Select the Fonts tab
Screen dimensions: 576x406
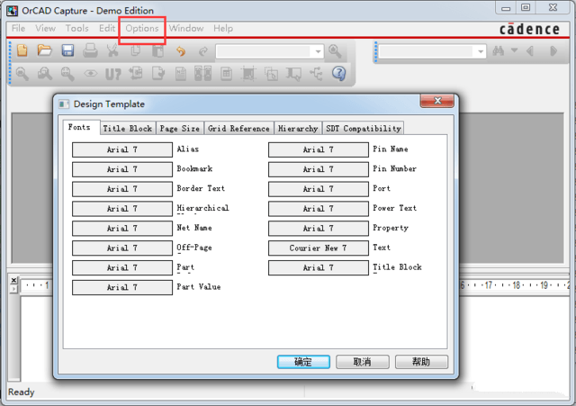(x=79, y=127)
